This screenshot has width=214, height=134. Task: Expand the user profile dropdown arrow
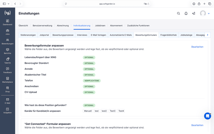[209, 13]
